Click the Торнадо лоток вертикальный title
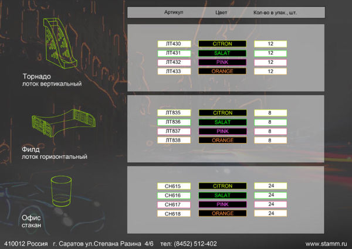The image size is (352, 249). [52, 80]
